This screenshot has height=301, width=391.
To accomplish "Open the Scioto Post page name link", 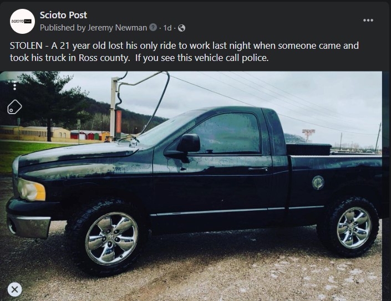I will pos(63,15).
